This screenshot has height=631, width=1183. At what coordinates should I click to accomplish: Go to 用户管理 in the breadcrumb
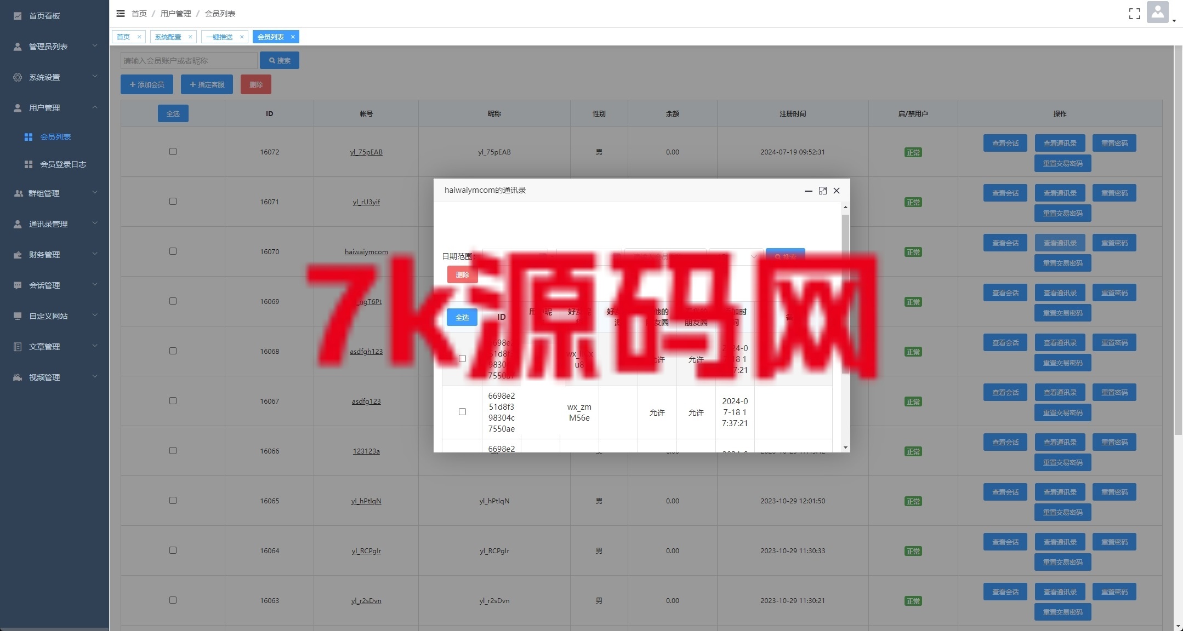(175, 14)
